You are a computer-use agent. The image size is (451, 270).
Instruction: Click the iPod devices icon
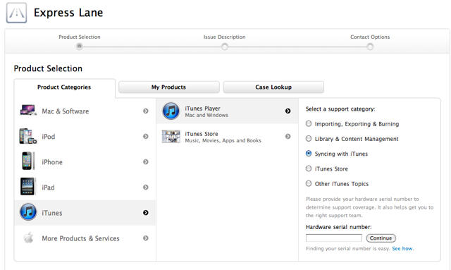pos(28,136)
